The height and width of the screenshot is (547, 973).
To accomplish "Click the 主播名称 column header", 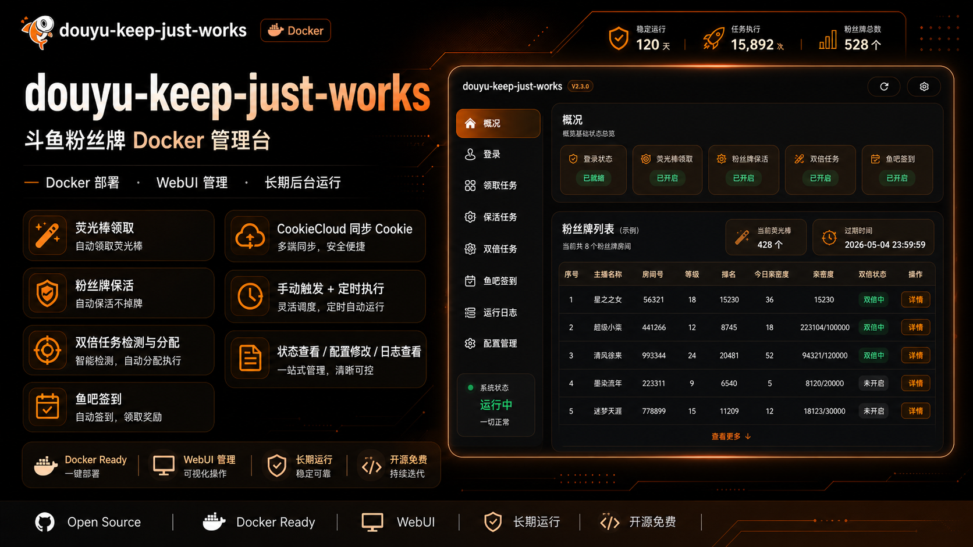I will point(608,274).
